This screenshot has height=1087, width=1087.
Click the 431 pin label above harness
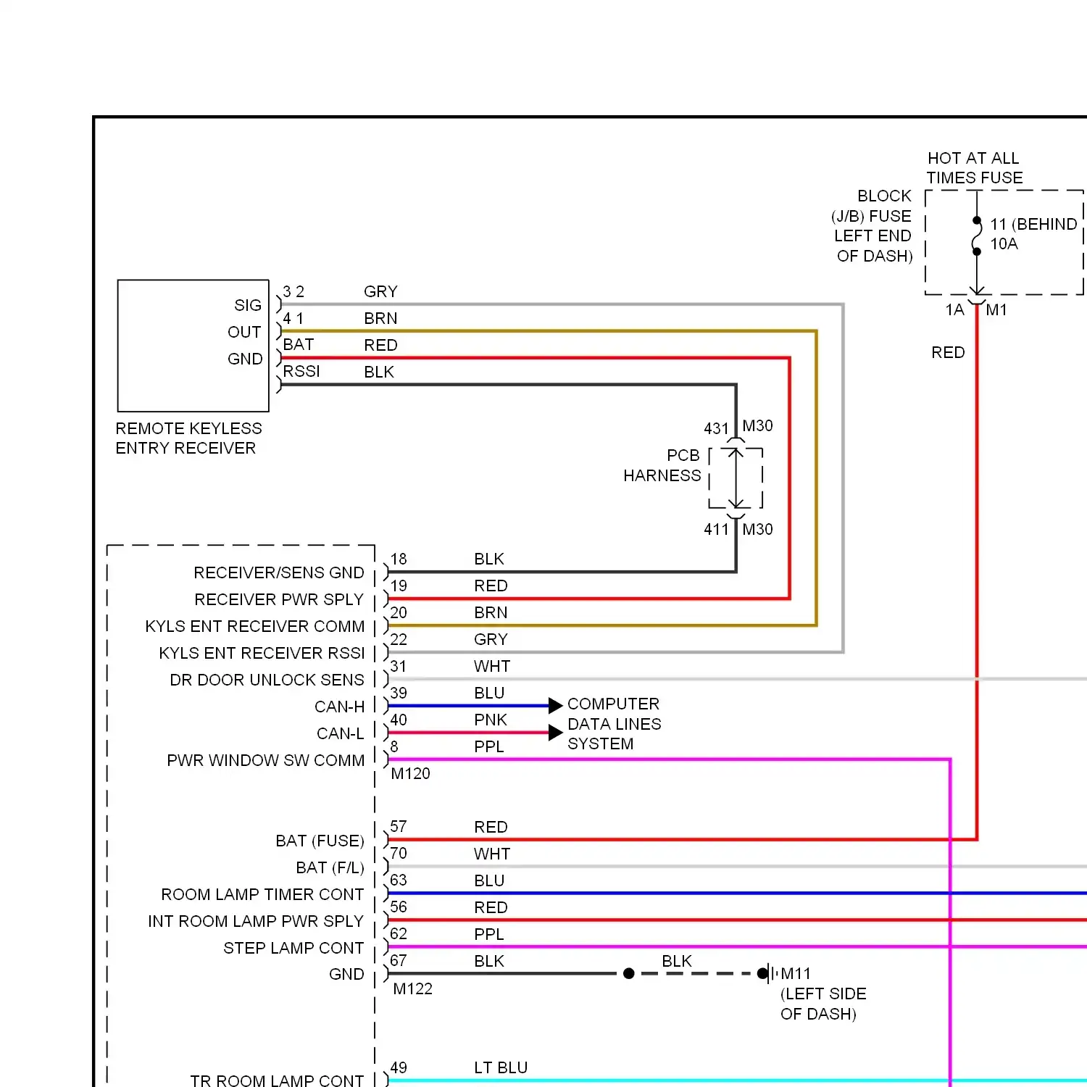[716, 428]
